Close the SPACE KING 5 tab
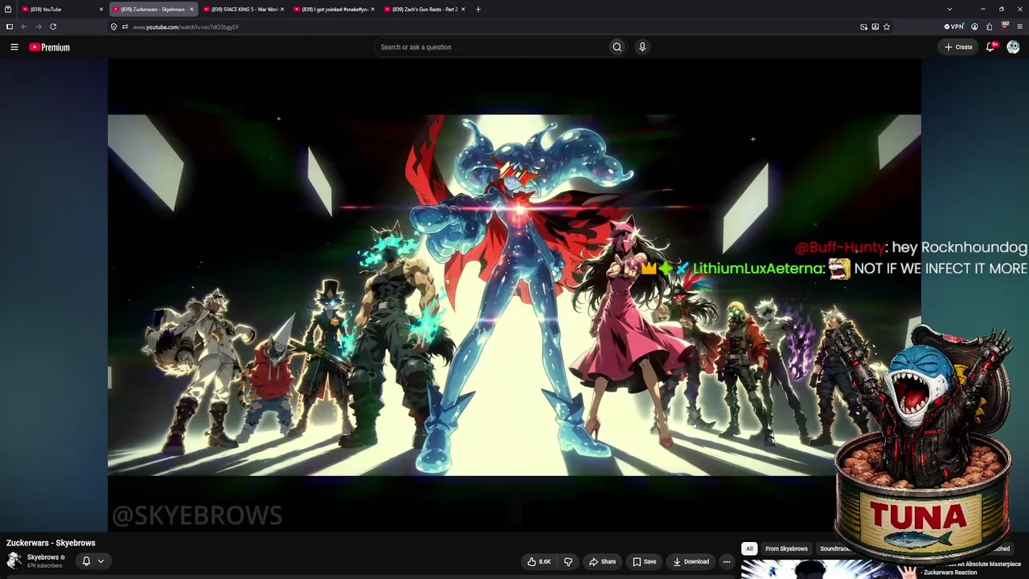Screen dimensions: 1029x579 (282, 9)
